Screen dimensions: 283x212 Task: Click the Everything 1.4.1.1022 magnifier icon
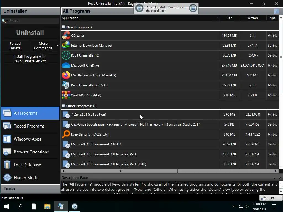tap(66, 134)
